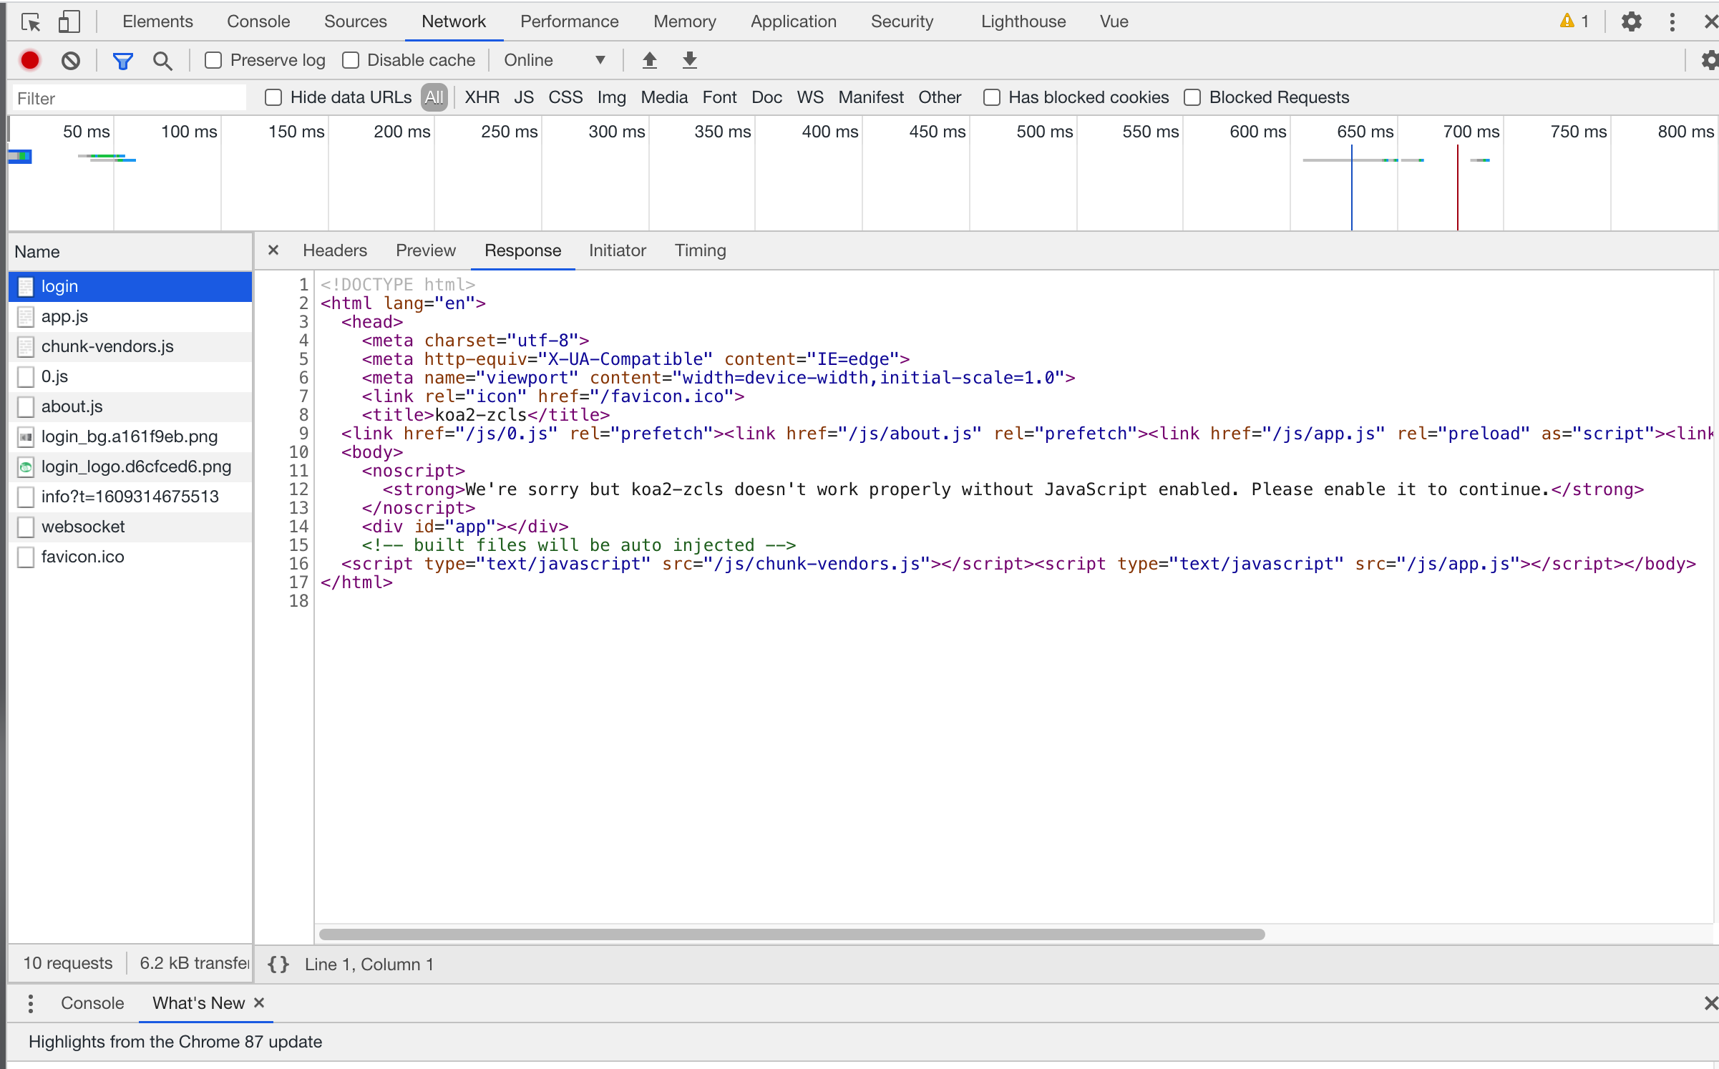Open network search with the magnifier icon
This screenshot has height=1069, width=1719.
(x=162, y=60)
